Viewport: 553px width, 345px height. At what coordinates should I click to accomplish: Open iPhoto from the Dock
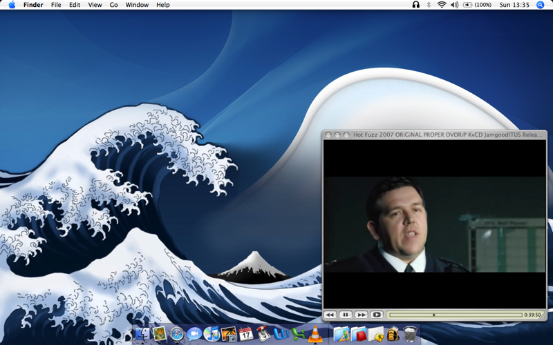click(229, 334)
